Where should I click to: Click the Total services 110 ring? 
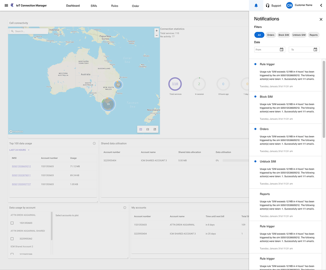pyautogui.click(x=175, y=84)
